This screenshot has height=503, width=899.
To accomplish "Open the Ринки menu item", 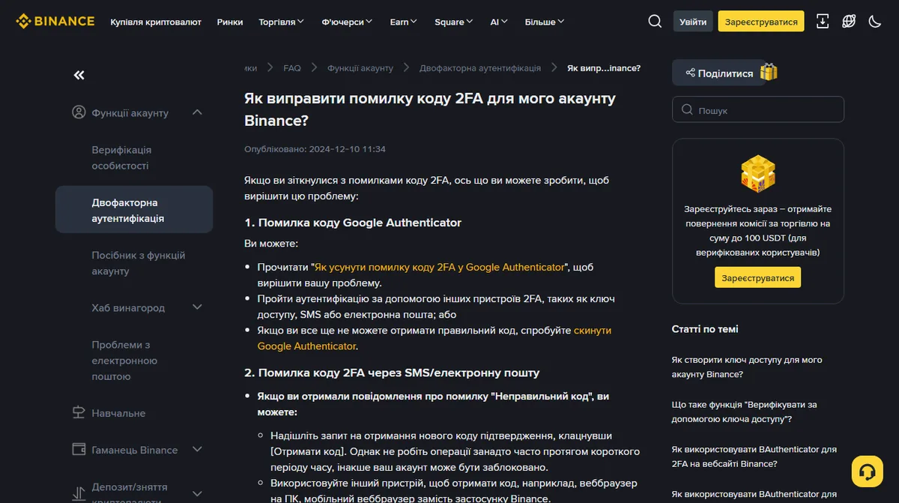I will click(x=230, y=22).
